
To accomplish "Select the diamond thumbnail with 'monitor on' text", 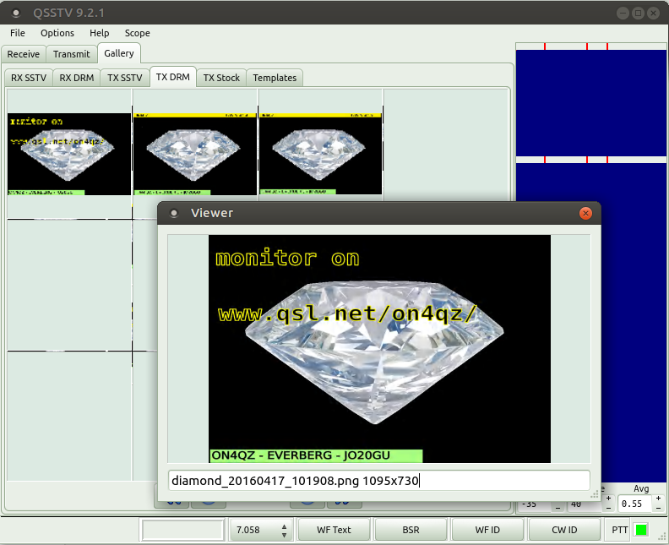I will (x=69, y=154).
